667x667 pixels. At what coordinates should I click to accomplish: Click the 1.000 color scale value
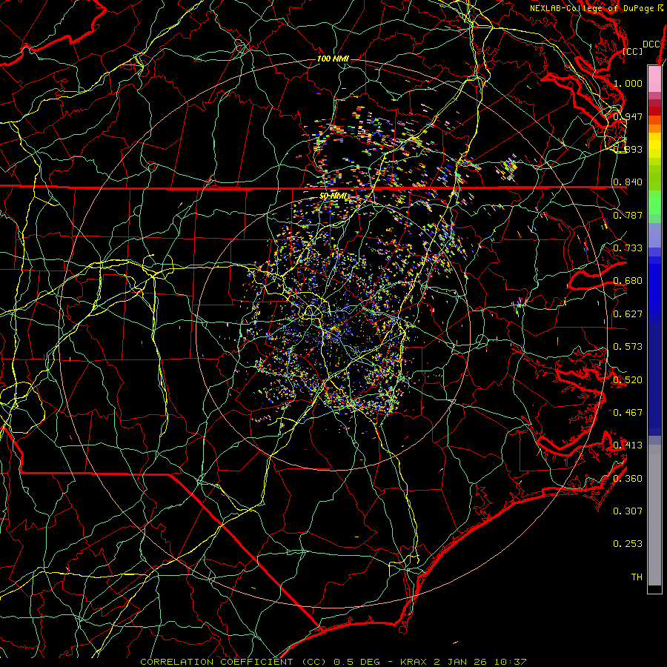pyautogui.click(x=628, y=83)
